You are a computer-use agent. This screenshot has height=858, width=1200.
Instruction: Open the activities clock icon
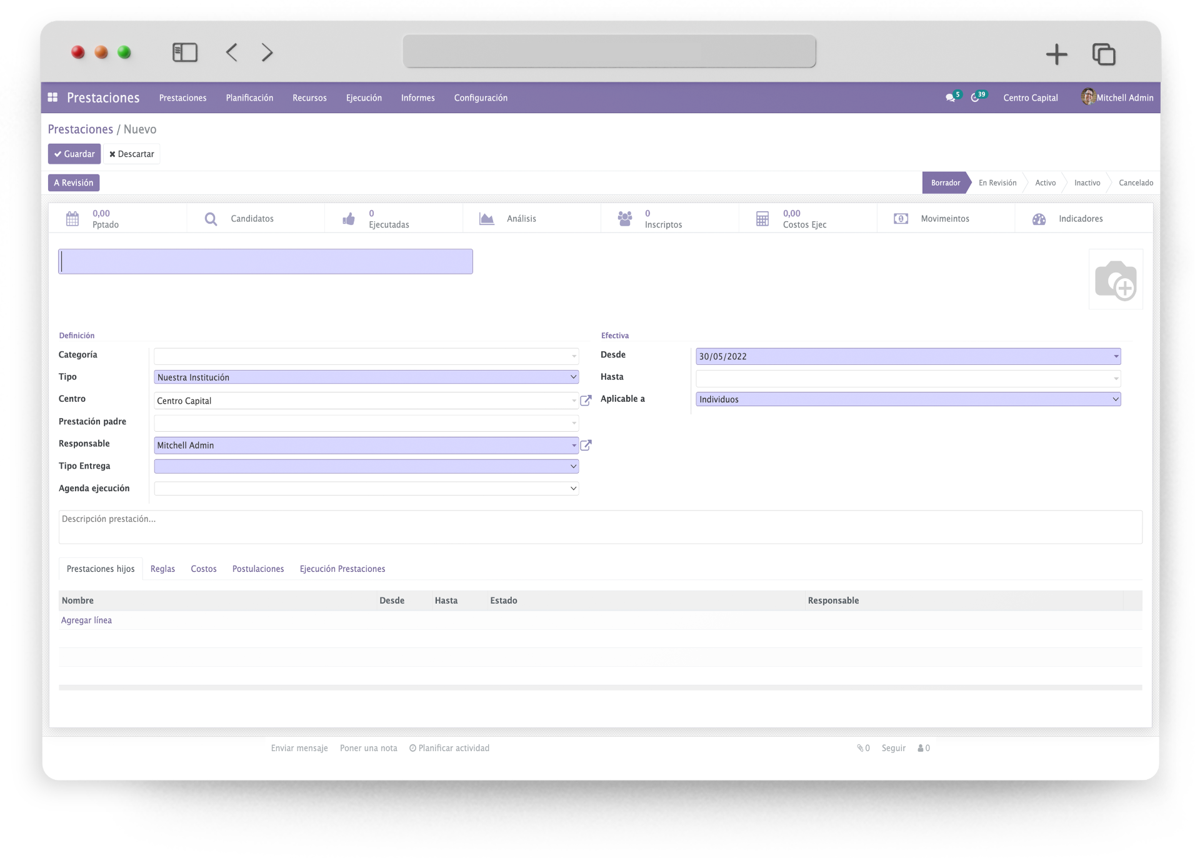pos(976,97)
